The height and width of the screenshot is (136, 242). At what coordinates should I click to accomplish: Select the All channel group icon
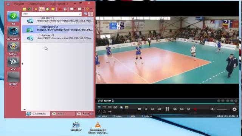point(13,17)
